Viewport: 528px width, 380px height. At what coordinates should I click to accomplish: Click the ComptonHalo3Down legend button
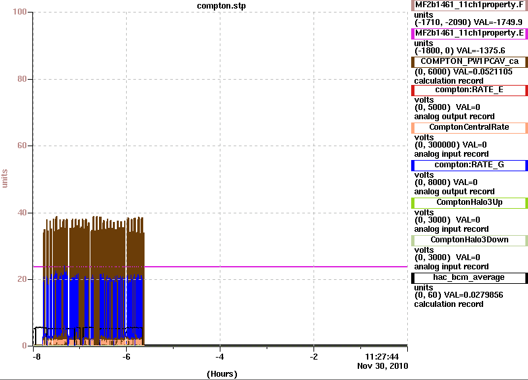469,240
